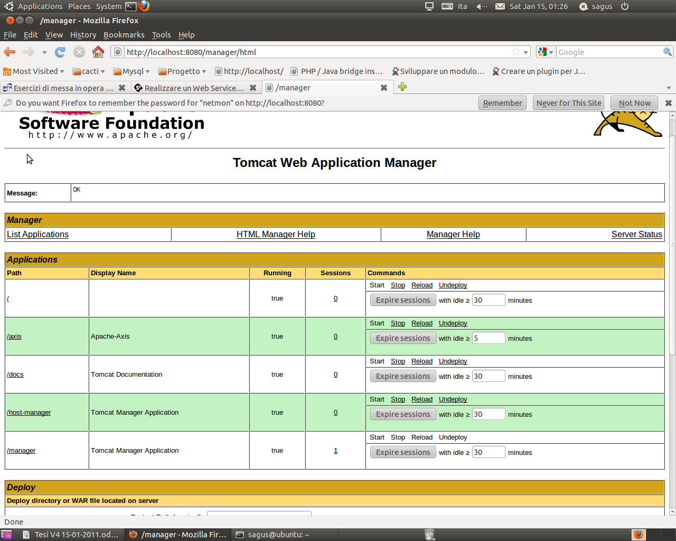676x541 pixels.
Task: Open Server Status link
Action: click(636, 234)
